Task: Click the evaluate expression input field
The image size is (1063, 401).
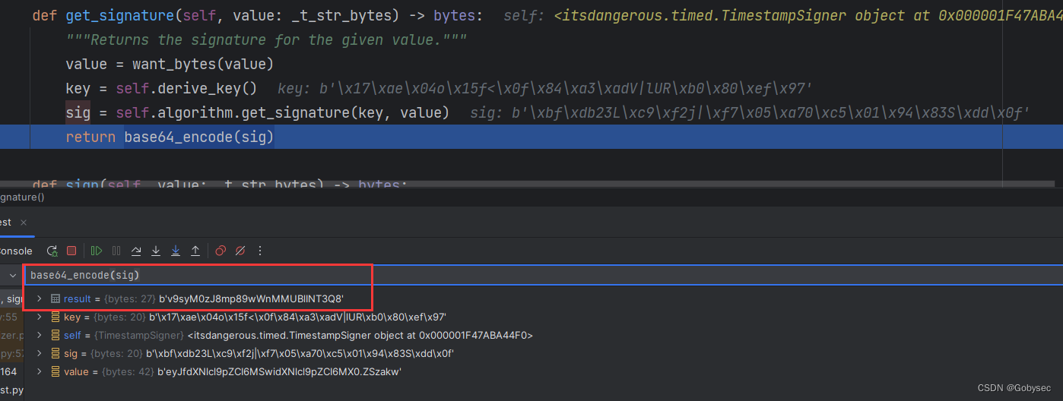Action: [x=543, y=275]
